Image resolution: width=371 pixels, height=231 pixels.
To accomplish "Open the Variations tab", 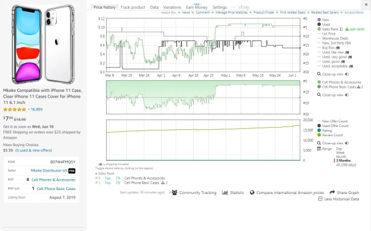I will click(172, 8).
